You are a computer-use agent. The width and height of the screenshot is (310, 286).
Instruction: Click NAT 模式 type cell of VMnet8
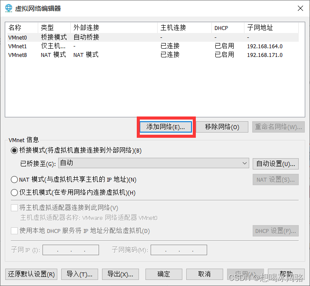click(x=53, y=55)
